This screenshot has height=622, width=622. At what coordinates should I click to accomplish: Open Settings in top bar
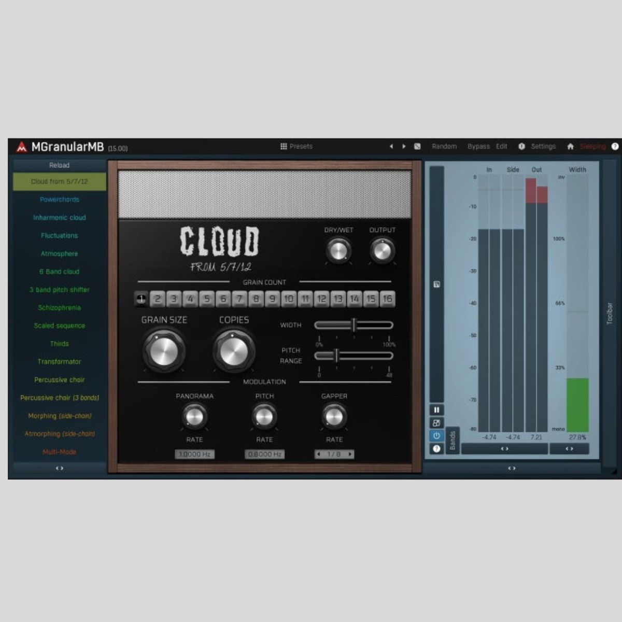(x=543, y=147)
